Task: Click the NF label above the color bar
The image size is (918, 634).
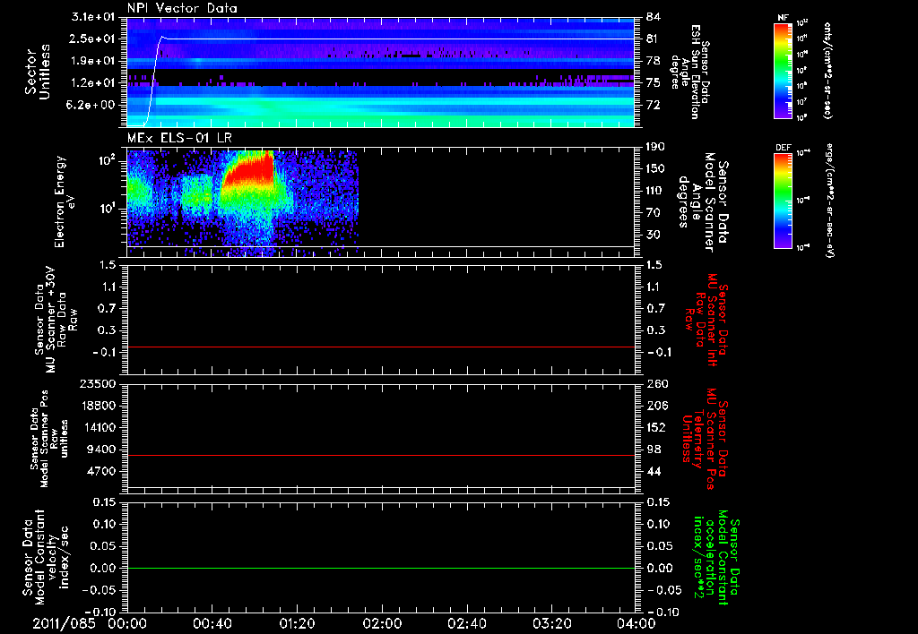Action: [784, 18]
